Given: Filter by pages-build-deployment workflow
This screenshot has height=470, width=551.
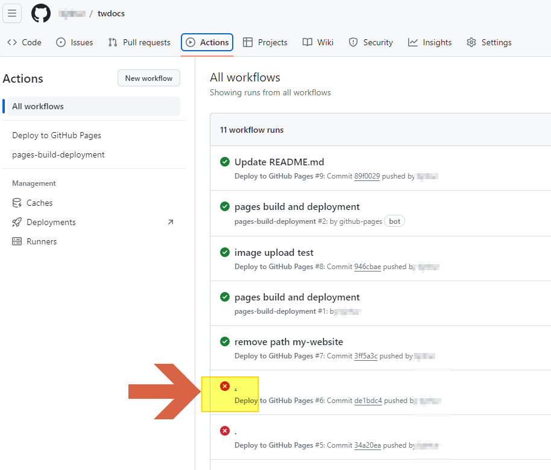Looking at the screenshot, I should (x=58, y=155).
